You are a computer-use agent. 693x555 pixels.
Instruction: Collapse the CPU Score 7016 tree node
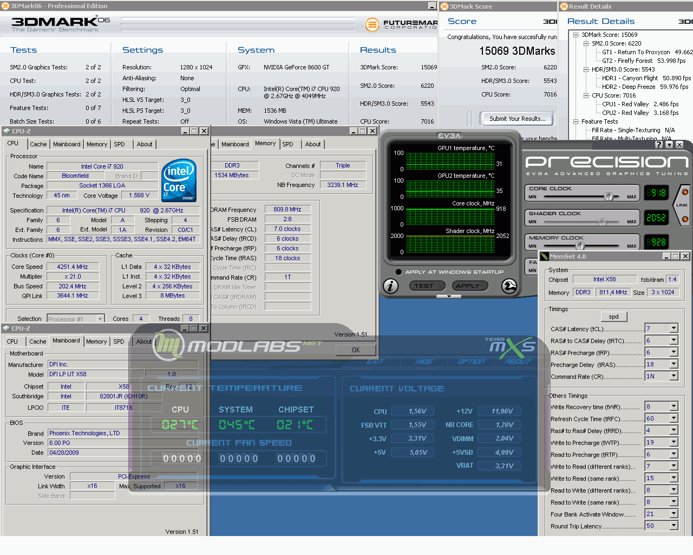(x=586, y=95)
